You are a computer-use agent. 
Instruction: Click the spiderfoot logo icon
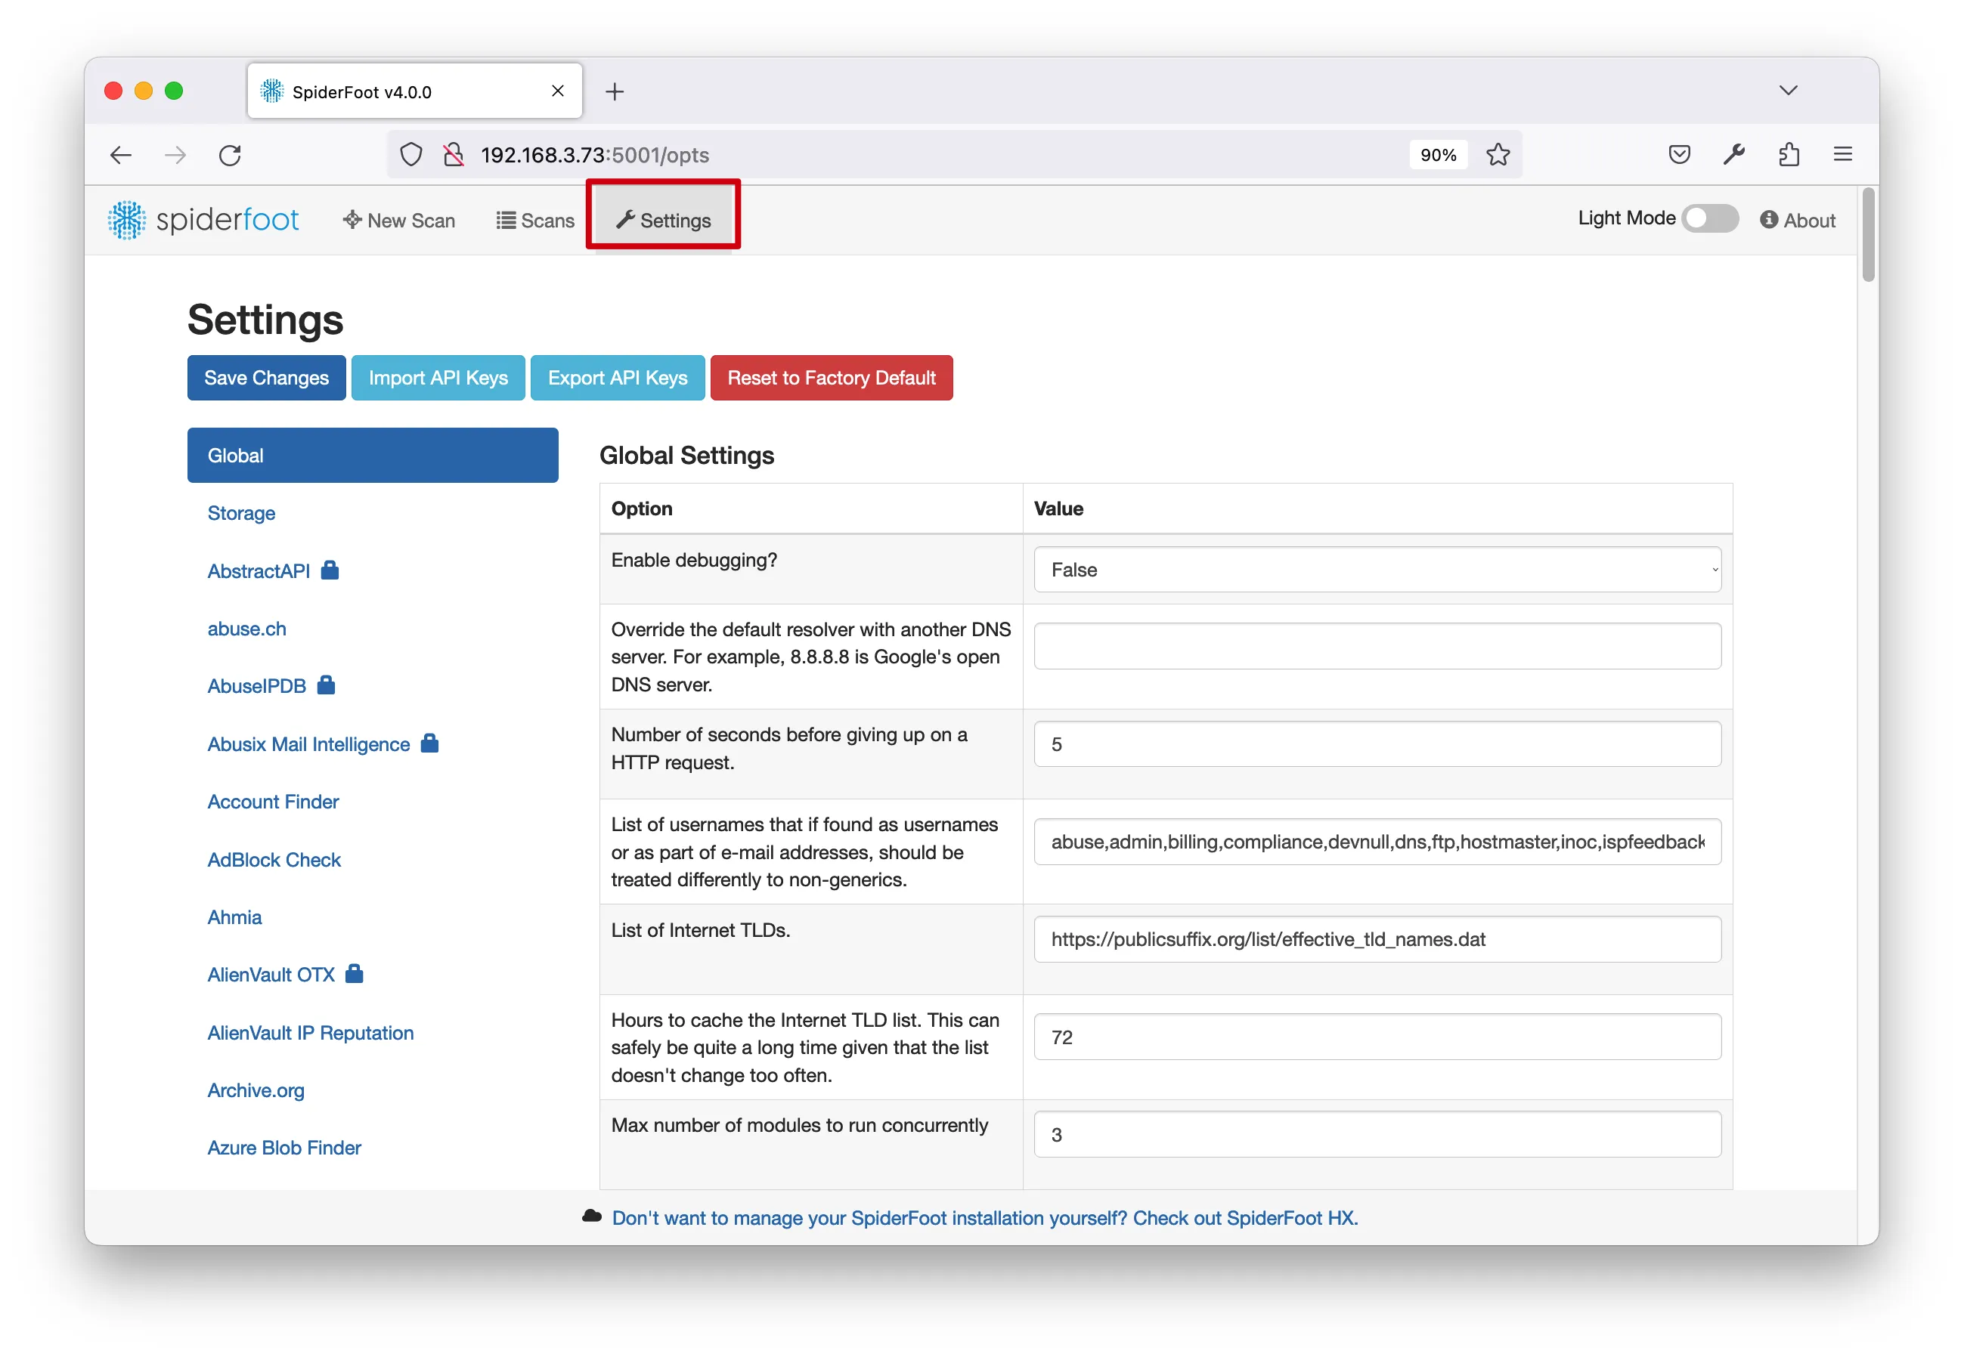(x=127, y=220)
